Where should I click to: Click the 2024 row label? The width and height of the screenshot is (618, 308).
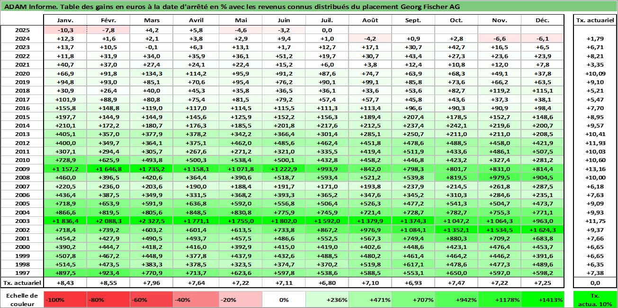pos(22,39)
